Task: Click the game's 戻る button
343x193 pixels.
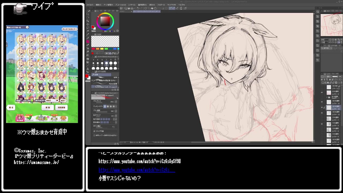Action: 11,107
